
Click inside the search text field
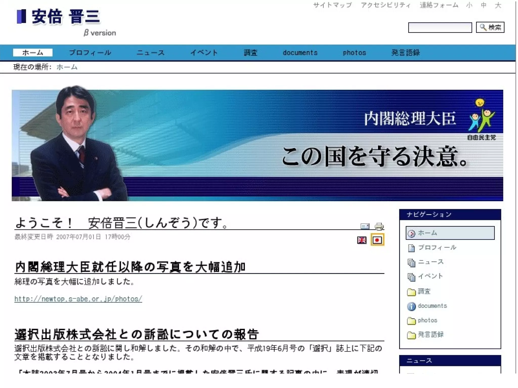click(x=440, y=28)
